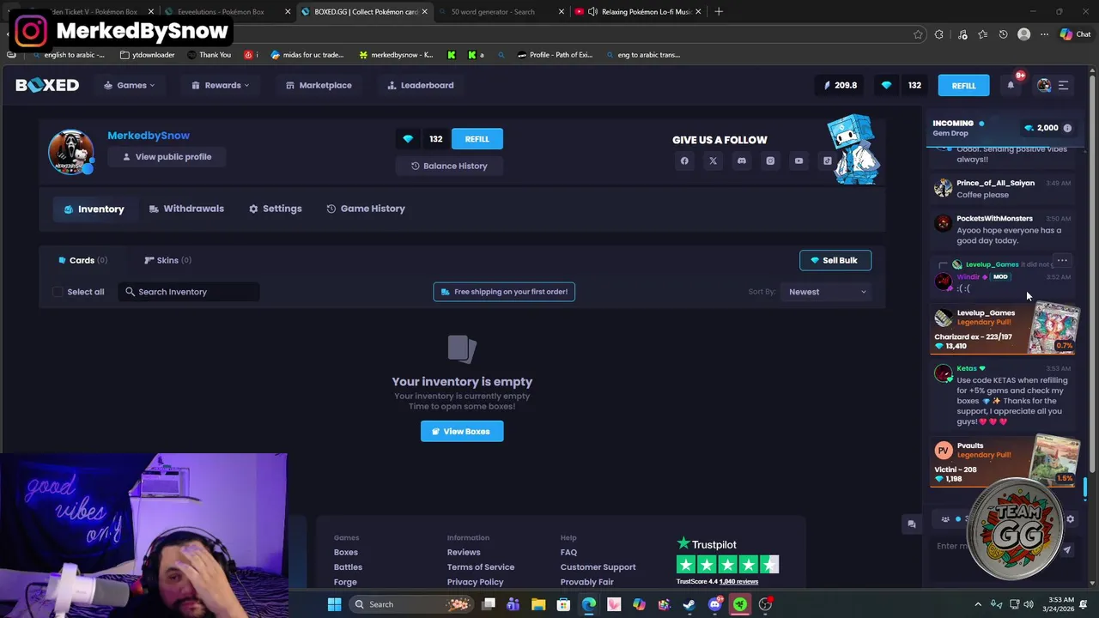Click the volume icon in system tray
Viewport: 1099px width, 618px height.
pyautogui.click(x=1029, y=604)
